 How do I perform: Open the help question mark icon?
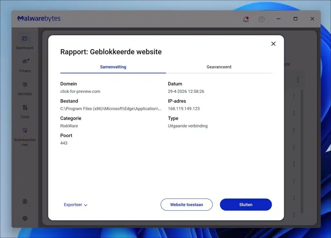click(262, 19)
